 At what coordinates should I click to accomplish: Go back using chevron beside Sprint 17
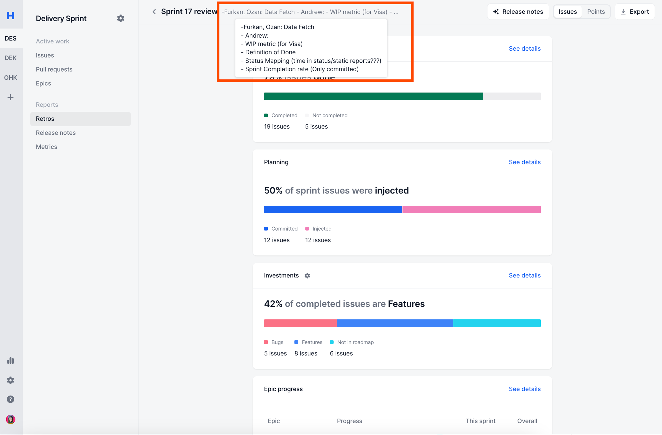pos(154,12)
